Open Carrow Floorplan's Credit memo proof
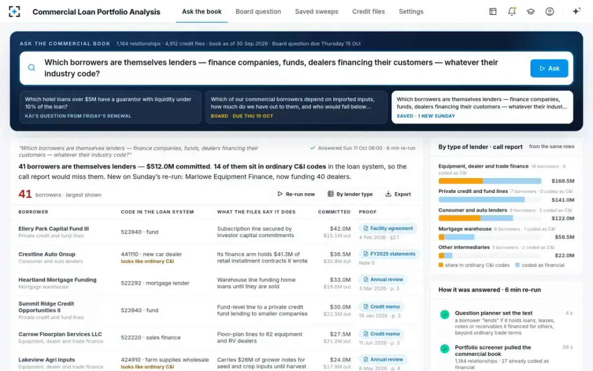This screenshot has height=371, width=593. [x=381, y=334]
